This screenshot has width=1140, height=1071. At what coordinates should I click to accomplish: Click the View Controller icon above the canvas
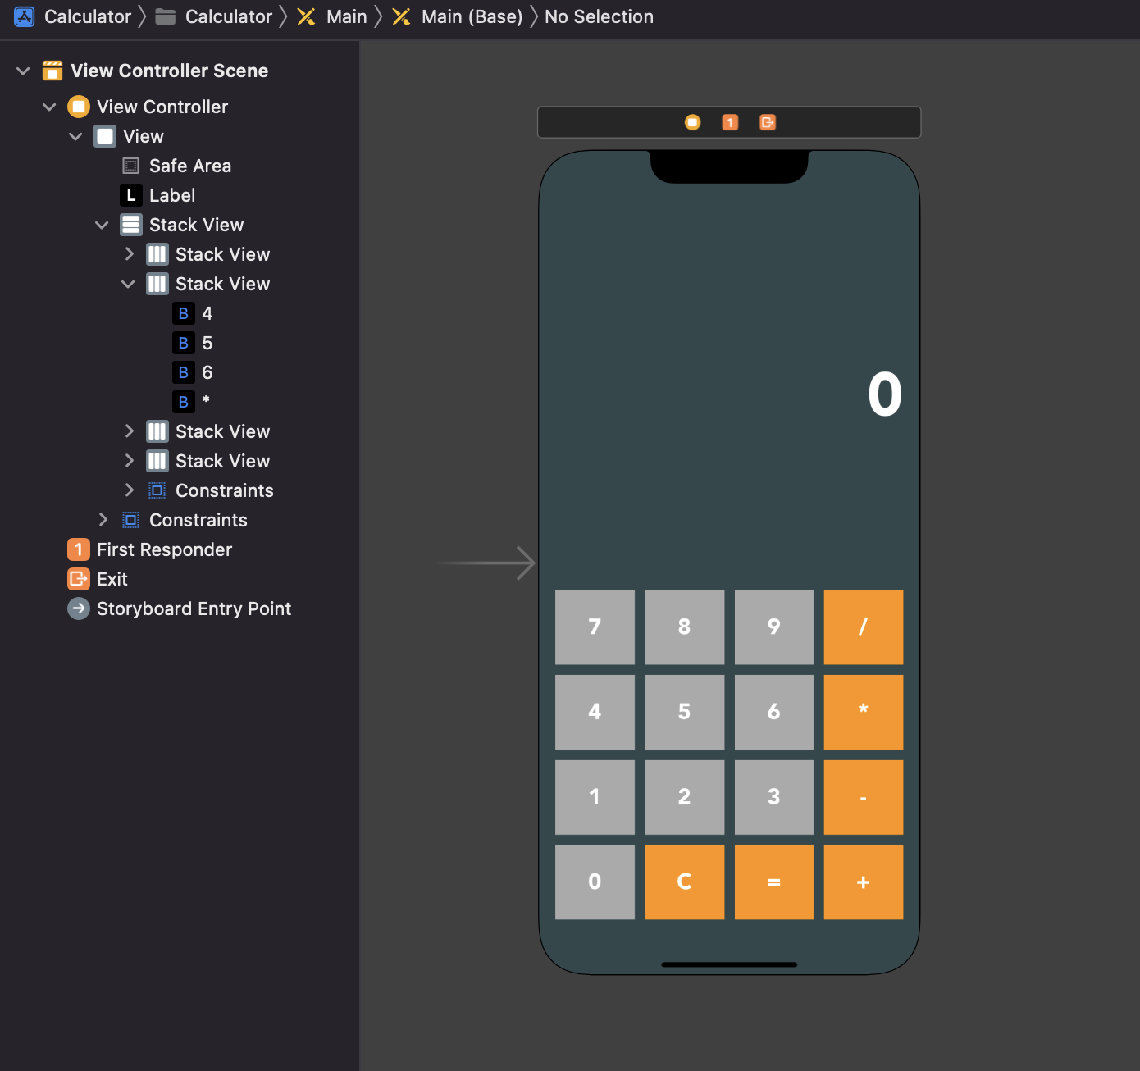[x=693, y=121]
